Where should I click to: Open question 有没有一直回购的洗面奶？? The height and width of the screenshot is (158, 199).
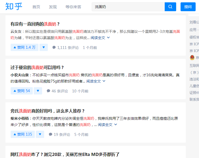[35, 24]
